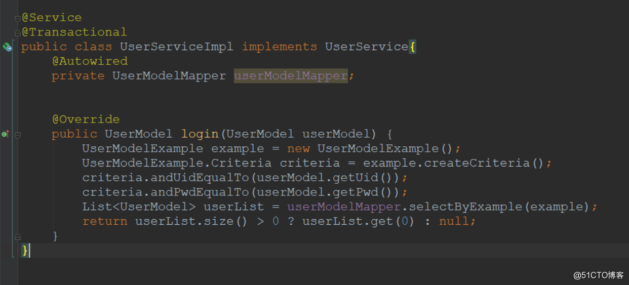Click the UserServiceImpl class name
This screenshot has height=285, width=629.
tap(177, 47)
